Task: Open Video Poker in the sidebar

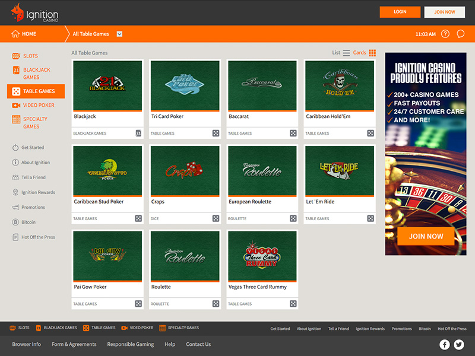Action: [x=33, y=106]
